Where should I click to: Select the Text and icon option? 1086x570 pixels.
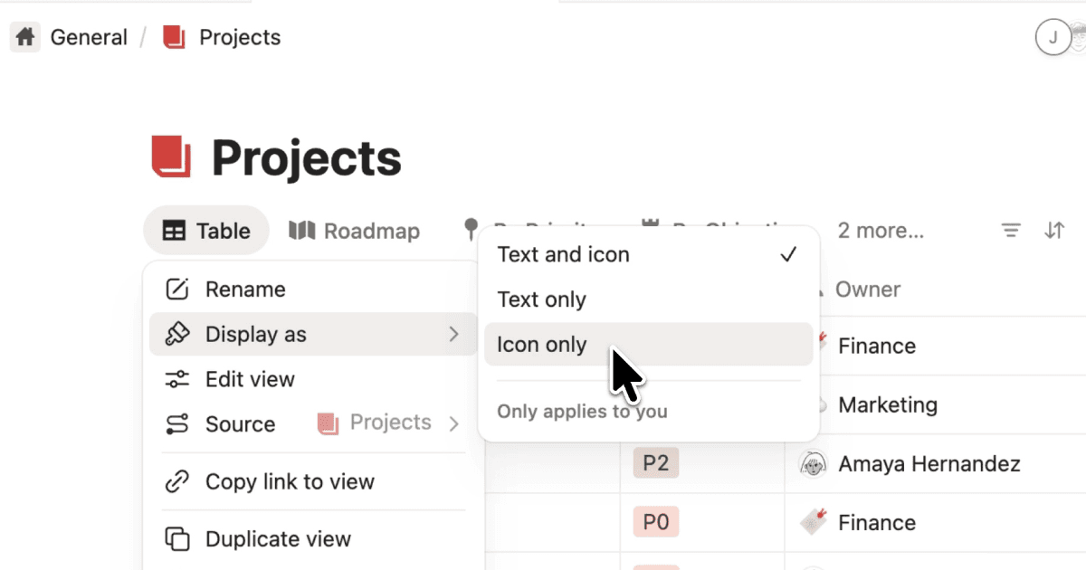(563, 254)
